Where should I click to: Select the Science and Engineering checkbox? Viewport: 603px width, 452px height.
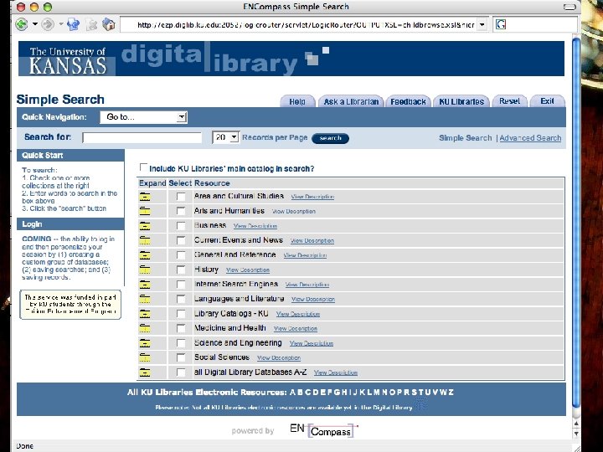click(x=181, y=343)
